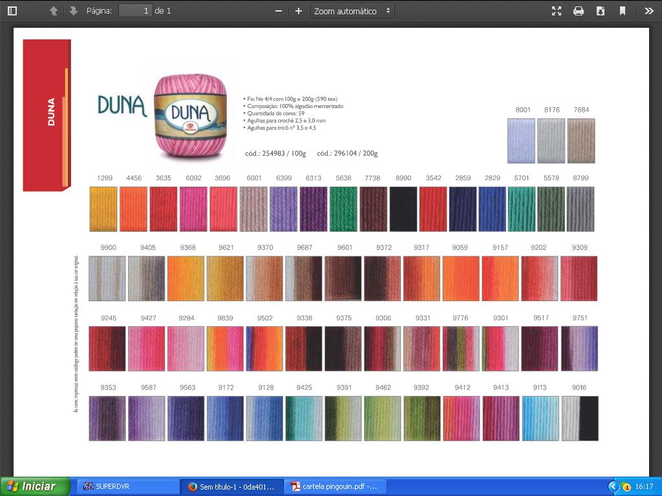
Task: Select yarn swatch 8001 light blue
Action: [521, 141]
